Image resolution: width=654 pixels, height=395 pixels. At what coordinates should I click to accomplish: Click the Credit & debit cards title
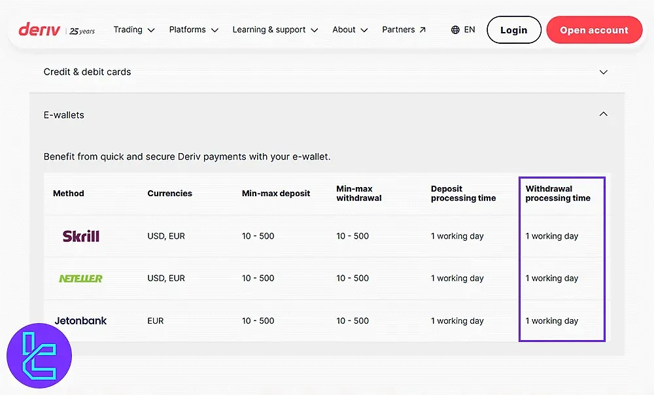tap(87, 72)
